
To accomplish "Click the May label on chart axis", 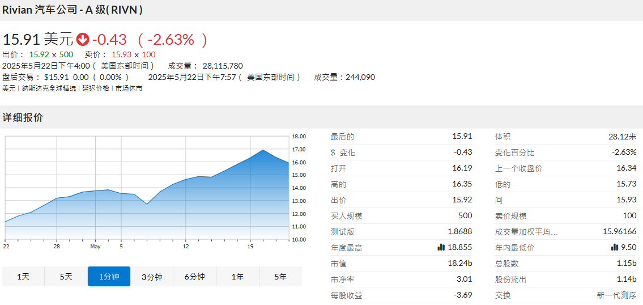I will tap(95, 246).
